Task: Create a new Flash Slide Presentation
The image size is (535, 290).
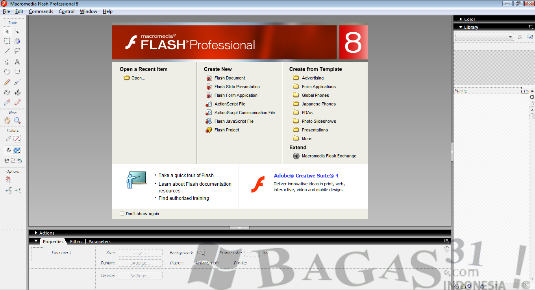Action: click(x=237, y=87)
